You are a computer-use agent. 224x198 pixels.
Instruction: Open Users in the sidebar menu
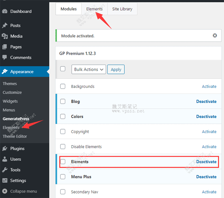15,159
